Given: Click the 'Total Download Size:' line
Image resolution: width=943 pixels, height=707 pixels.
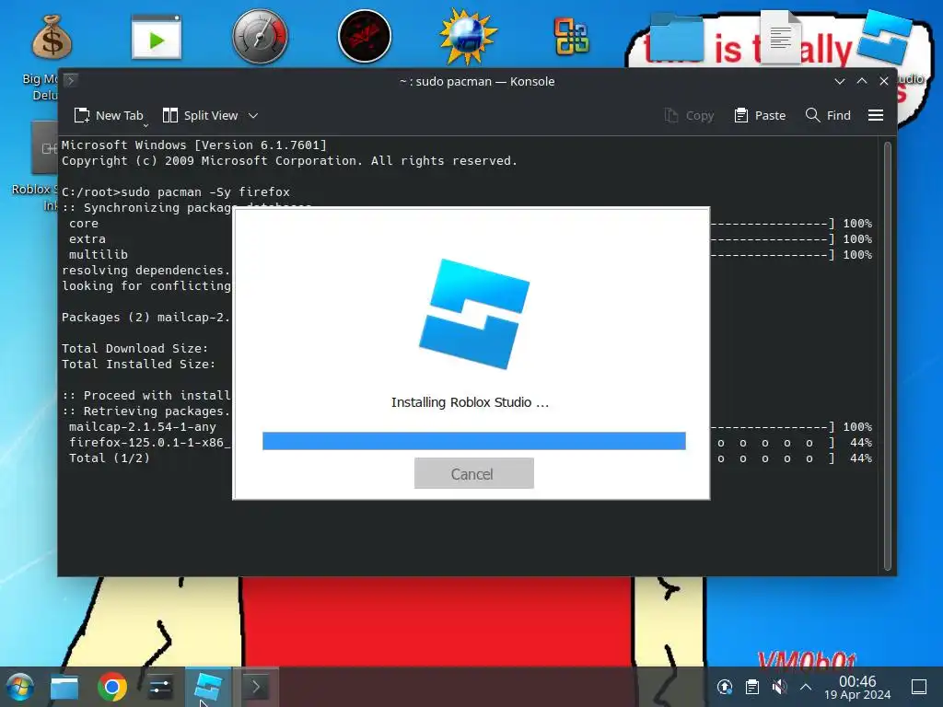Looking at the screenshot, I should coord(134,348).
